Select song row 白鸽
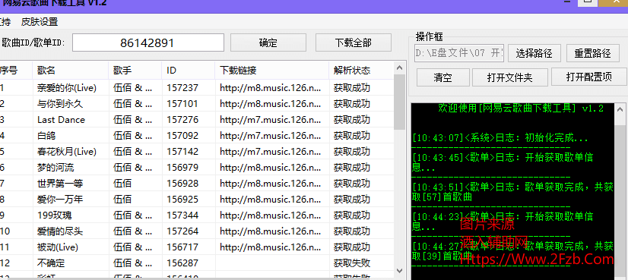 (197, 136)
